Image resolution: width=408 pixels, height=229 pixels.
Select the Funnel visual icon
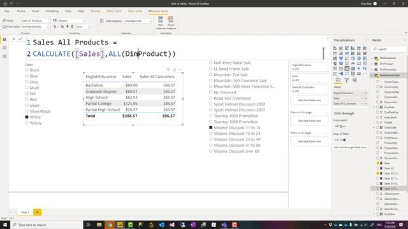tap(341, 59)
